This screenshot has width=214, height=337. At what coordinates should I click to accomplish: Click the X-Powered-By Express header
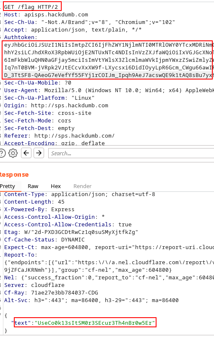click(x=39, y=210)
